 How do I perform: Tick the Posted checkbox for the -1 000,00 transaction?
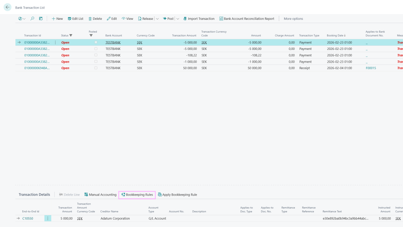click(x=96, y=61)
